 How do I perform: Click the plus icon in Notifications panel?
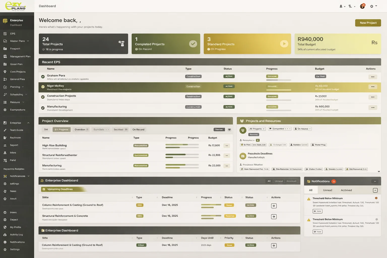click(x=375, y=190)
